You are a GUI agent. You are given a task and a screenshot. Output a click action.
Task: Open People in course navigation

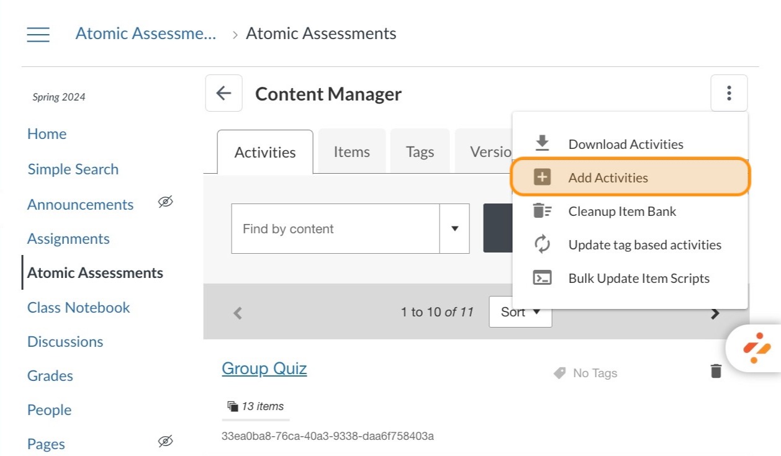pos(49,410)
